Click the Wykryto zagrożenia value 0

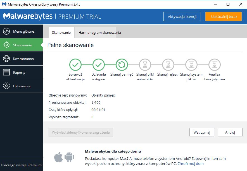[92, 117]
